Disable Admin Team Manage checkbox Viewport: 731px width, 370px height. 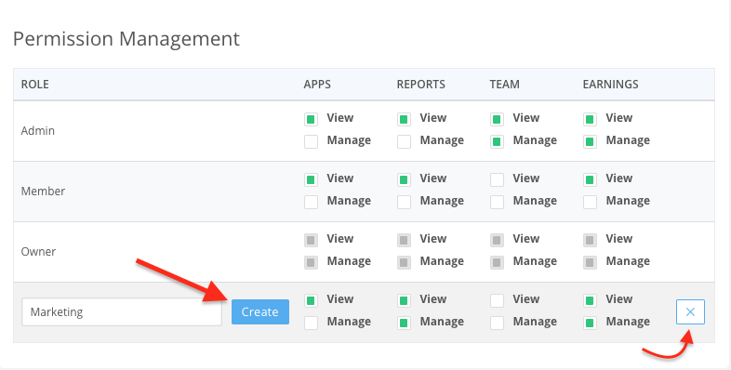[497, 141]
